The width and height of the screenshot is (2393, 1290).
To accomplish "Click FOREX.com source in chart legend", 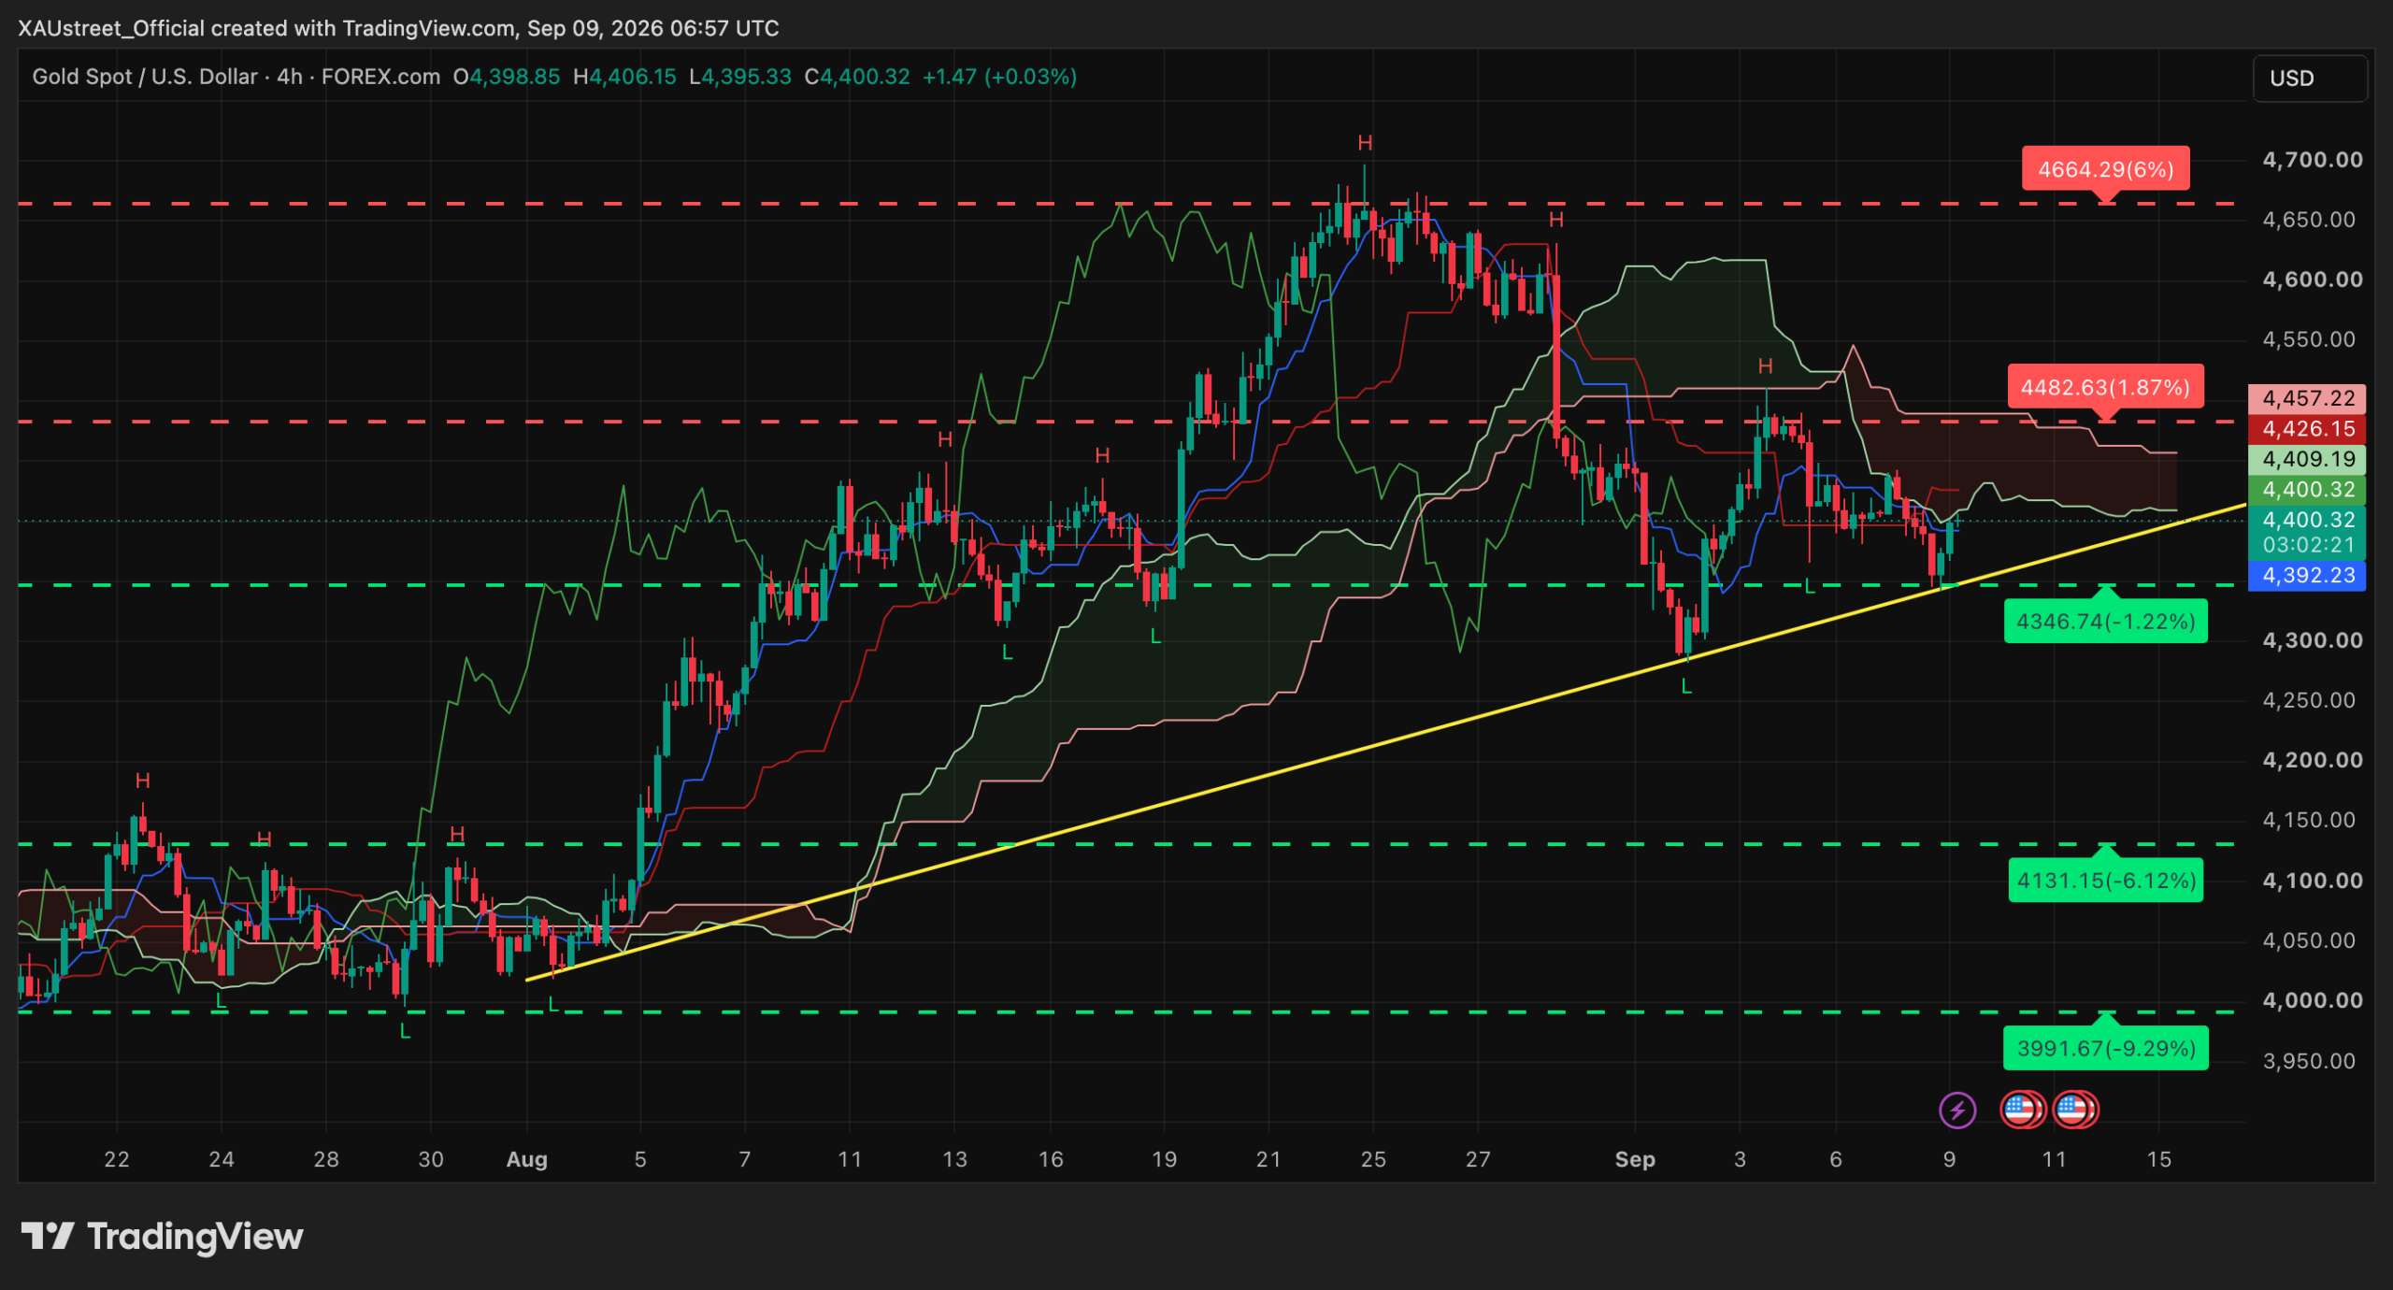I will pyautogui.click(x=380, y=77).
